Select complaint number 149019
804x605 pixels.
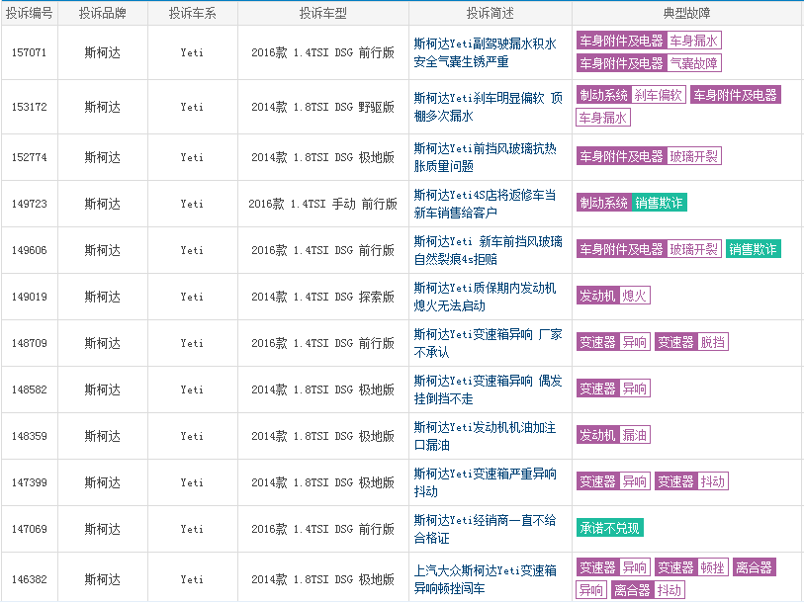(x=30, y=297)
